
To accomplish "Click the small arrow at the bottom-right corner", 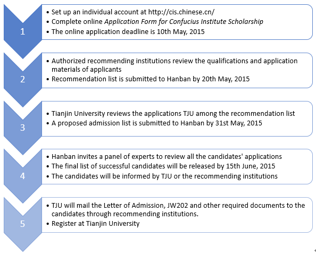I will [315, 250].
